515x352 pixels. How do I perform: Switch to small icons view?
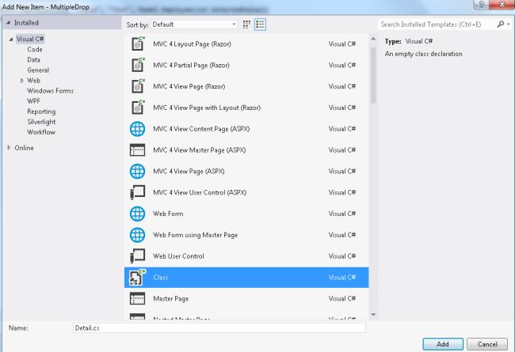coord(246,25)
